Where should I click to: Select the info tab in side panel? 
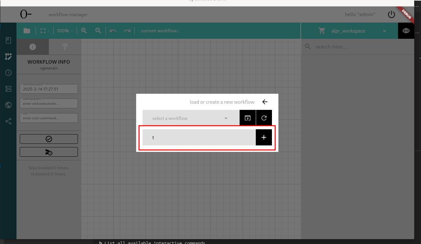click(33, 47)
